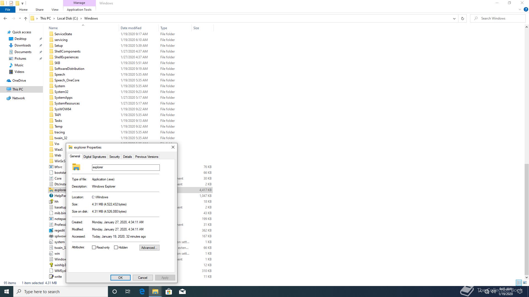Open Cortana from the taskbar
This screenshot has height=297, width=529.
tap(115, 291)
